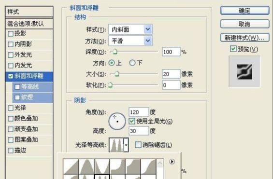Click the 深度 slider handle
This screenshot has width=273, height=179.
(x=115, y=52)
